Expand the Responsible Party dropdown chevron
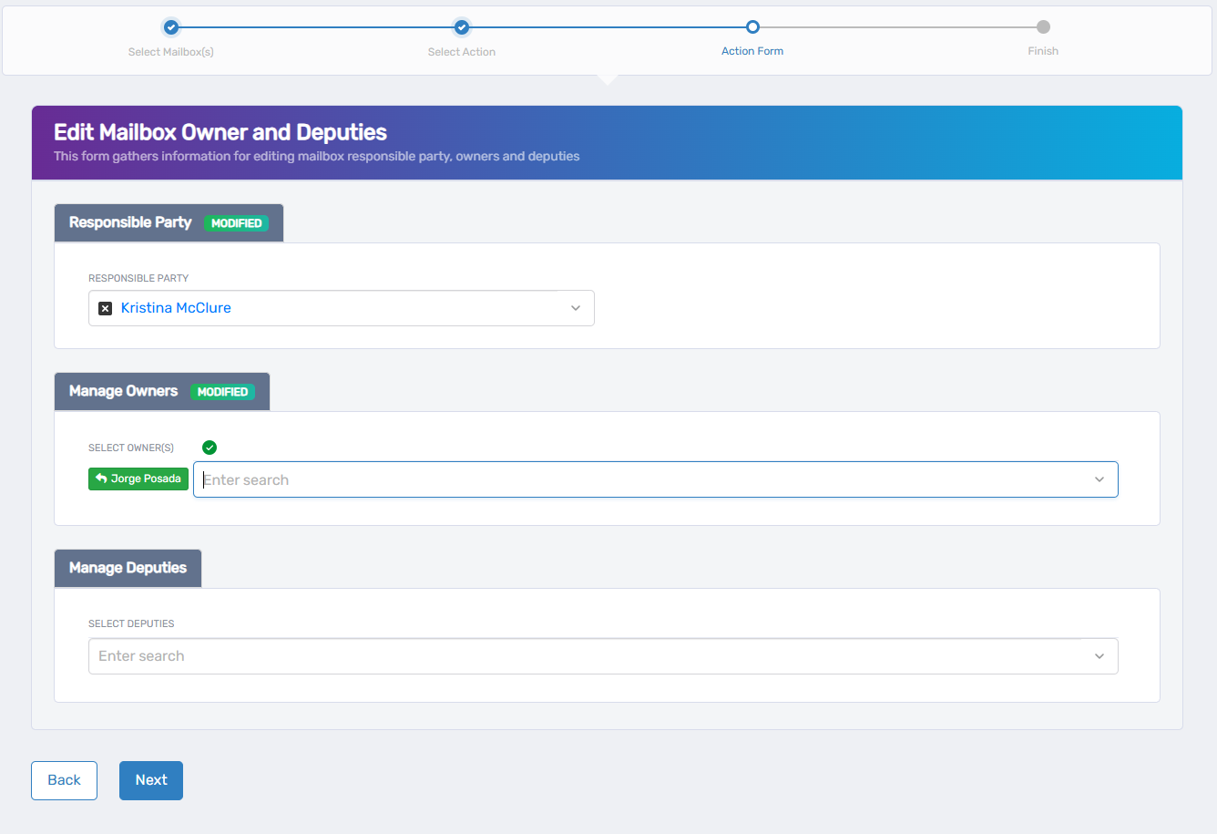The image size is (1217, 834). point(576,308)
